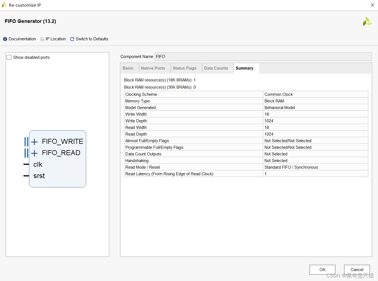
Task: Click the Component Name field containing FIFO
Action: coord(263,57)
